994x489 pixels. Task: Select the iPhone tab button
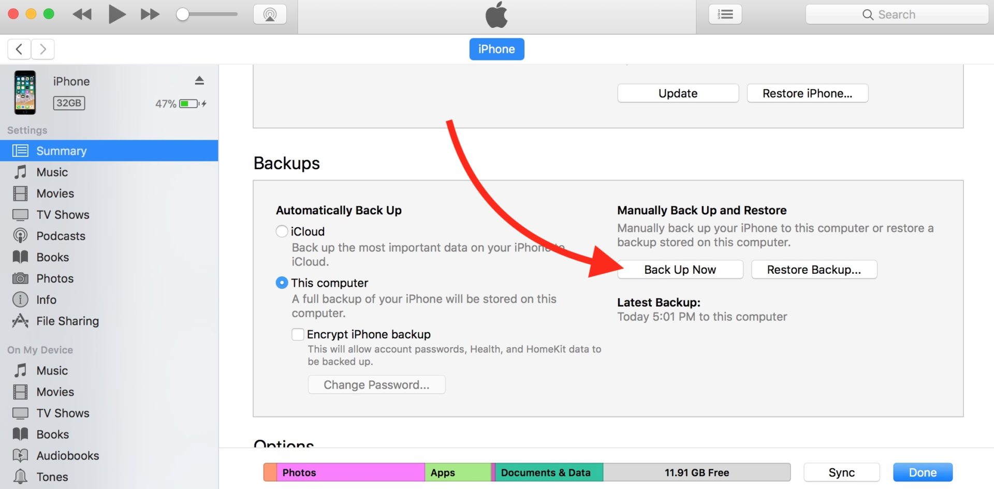coord(496,49)
